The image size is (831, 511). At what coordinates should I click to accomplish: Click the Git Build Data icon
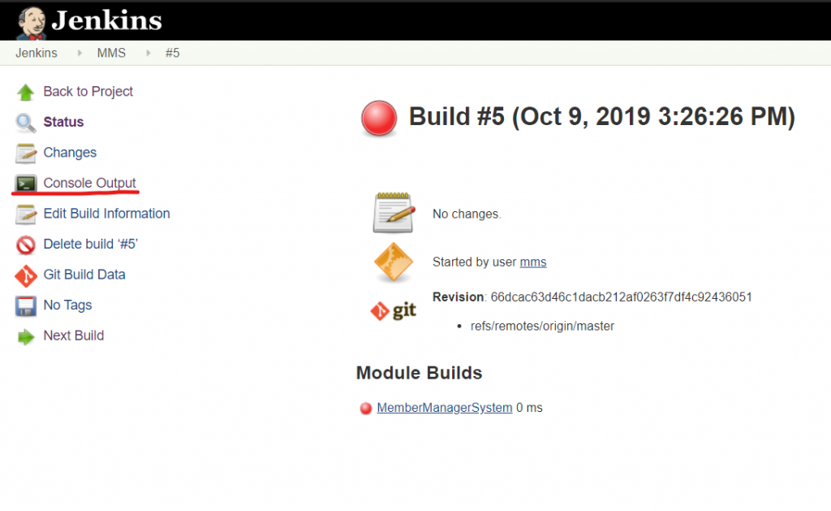26,275
